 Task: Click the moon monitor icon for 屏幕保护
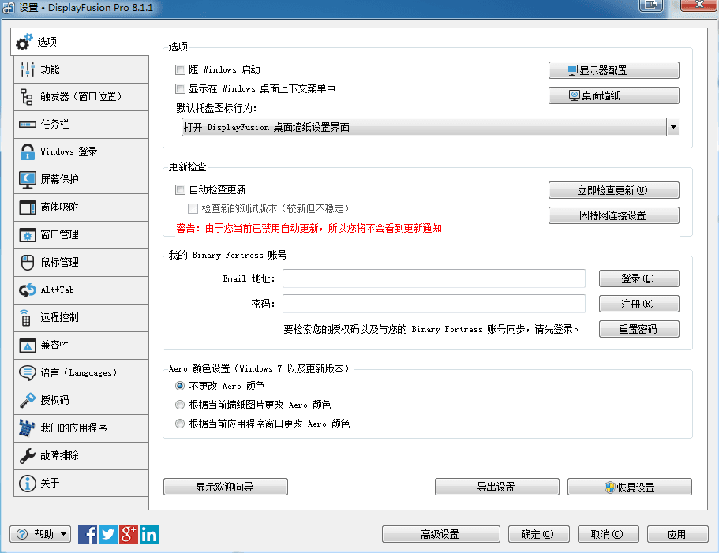pos(28,180)
